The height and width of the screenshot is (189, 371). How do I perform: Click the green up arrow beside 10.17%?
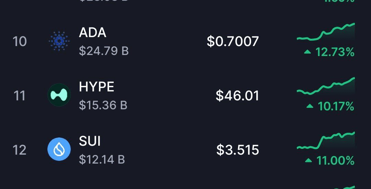(x=310, y=106)
